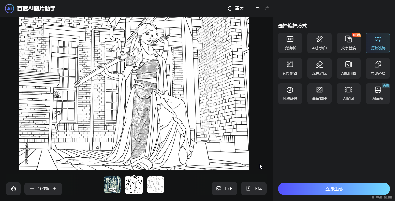
Task: Choose the 文字替换 text replace tool
Action: tap(349, 43)
